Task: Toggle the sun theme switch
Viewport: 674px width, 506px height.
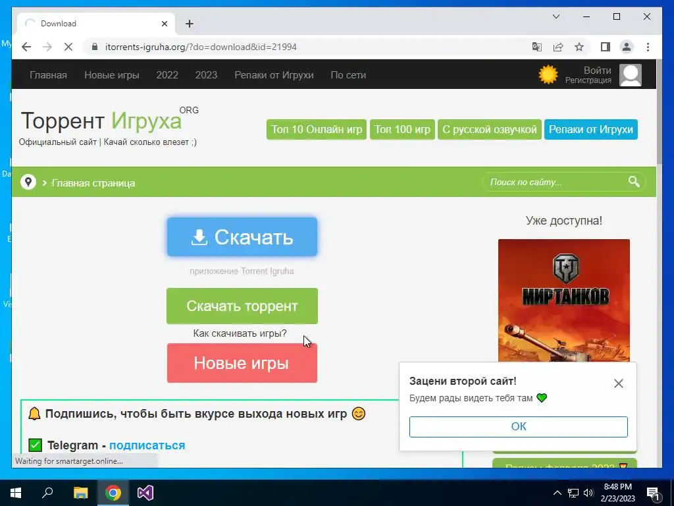Action: [548, 75]
